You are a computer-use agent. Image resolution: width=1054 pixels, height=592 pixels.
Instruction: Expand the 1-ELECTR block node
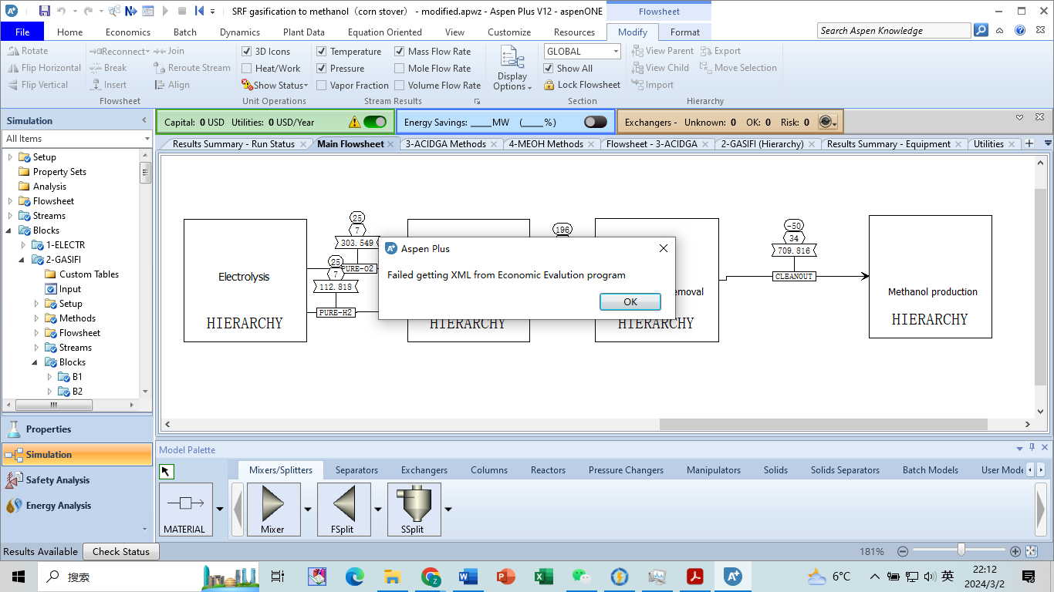pos(23,245)
